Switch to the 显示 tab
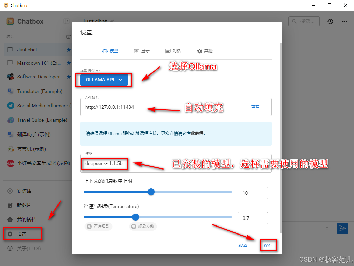354x266 pixels. [x=142, y=51]
